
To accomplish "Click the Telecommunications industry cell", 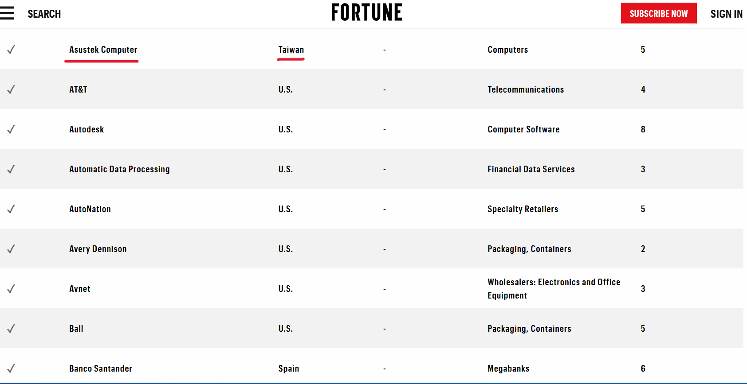I will coord(526,89).
